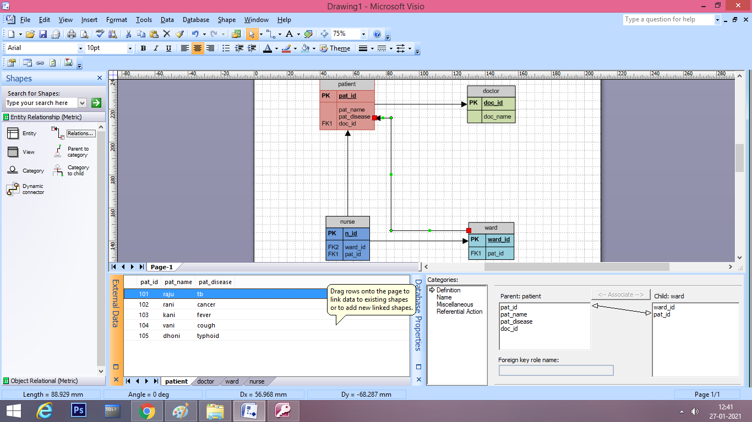Image resolution: width=752 pixels, height=422 pixels.
Task: Pick the highlight color swatch
Action: pos(287,48)
